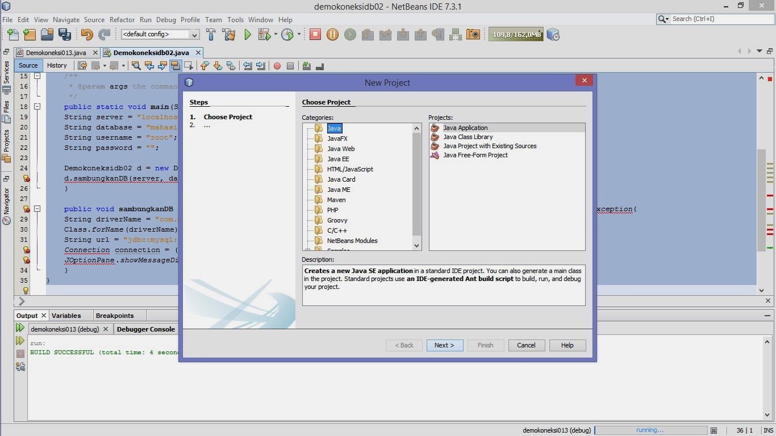Click the Profile Project clock icon

(287, 35)
